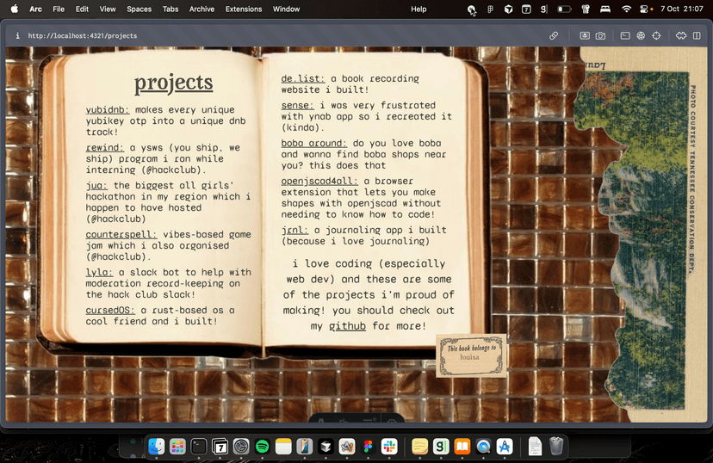Screen dimensions: 713x463
Task: Follow the yubidnb project link
Action: (108, 110)
